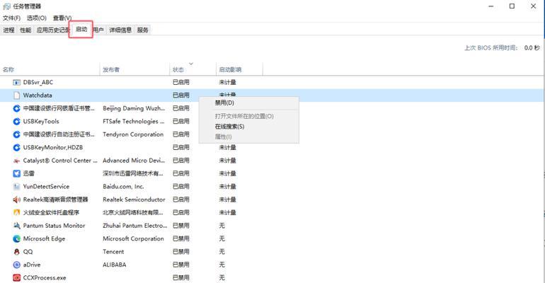Click publisher Advanced Micro Devi...
This screenshot has width=545, height=283.
pyautogui.click(x=134, y=161)
